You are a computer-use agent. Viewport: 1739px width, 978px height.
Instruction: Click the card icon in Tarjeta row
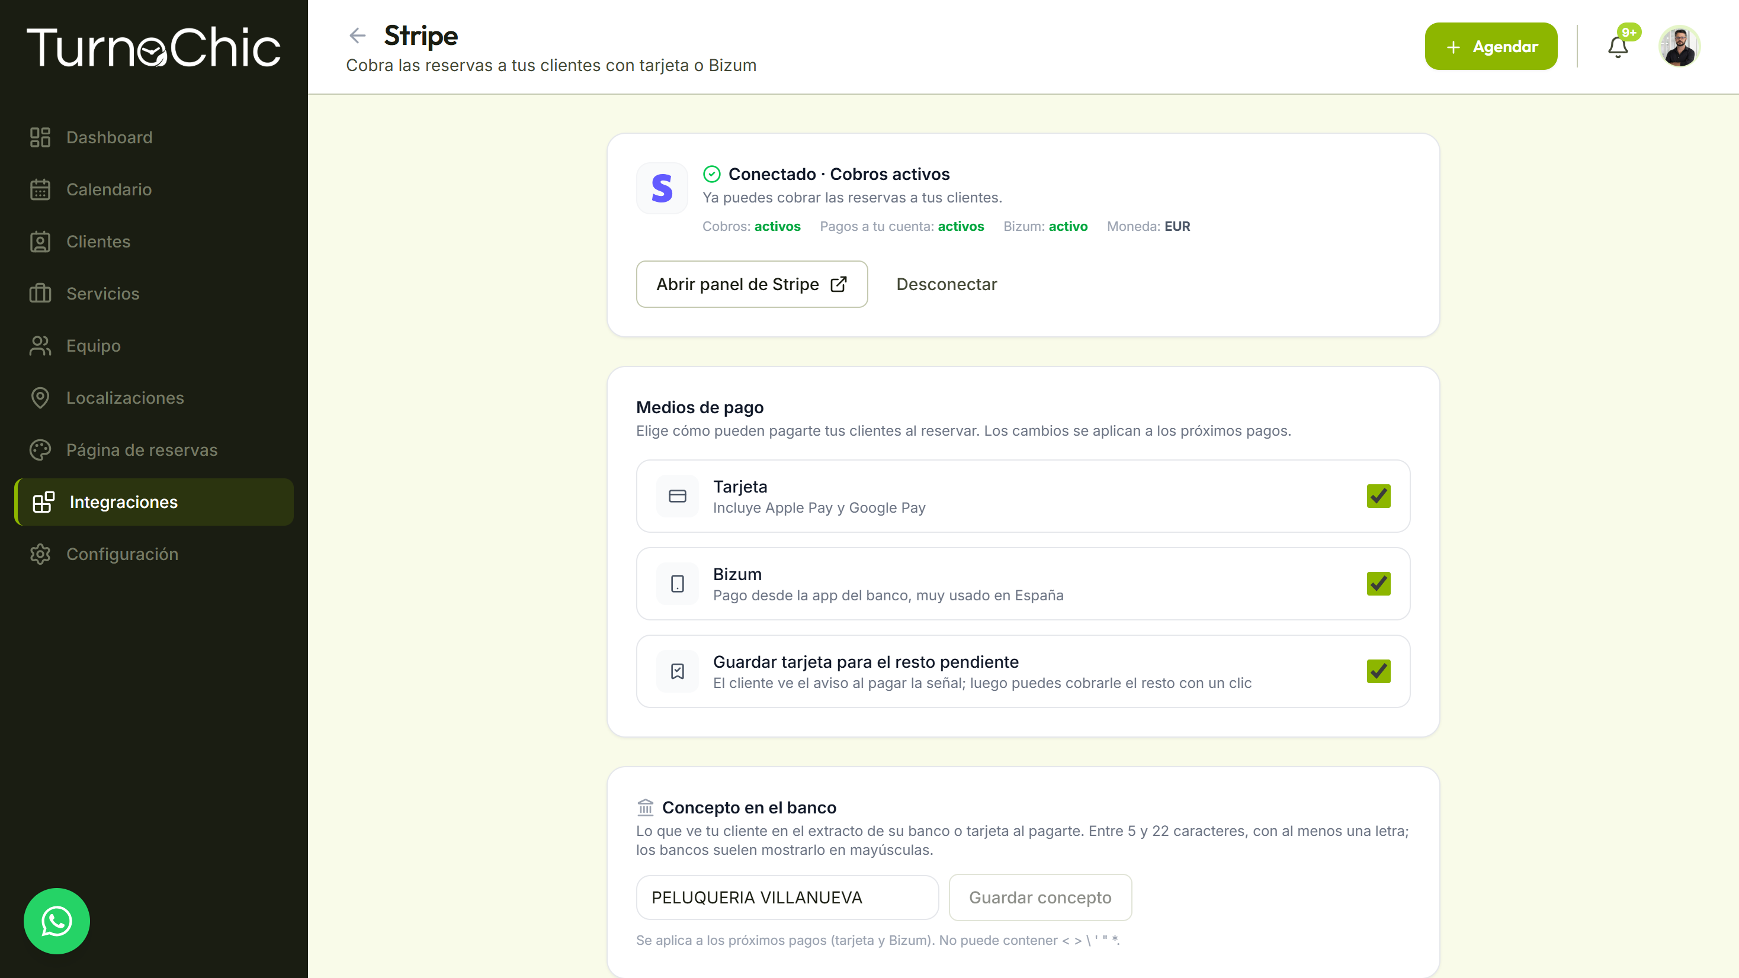(x=677, y=496)
